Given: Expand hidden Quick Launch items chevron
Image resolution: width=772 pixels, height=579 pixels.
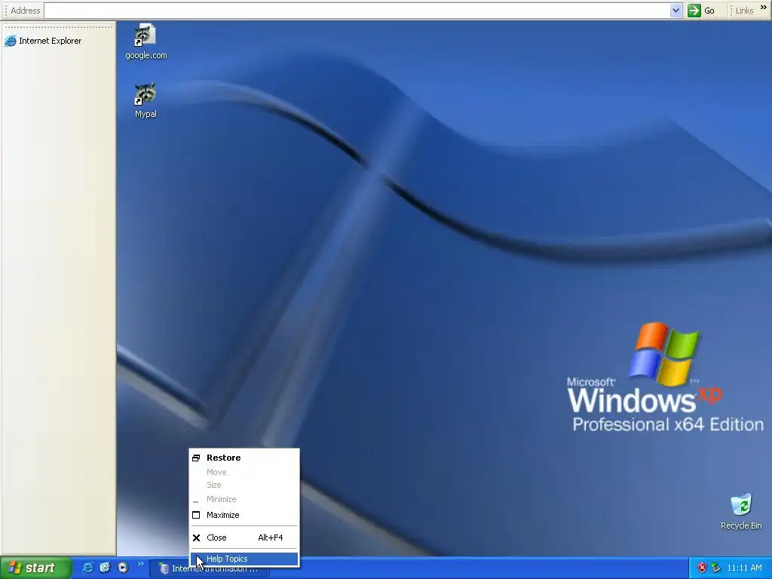Looking at the screenshot, I should pos(141,564).
